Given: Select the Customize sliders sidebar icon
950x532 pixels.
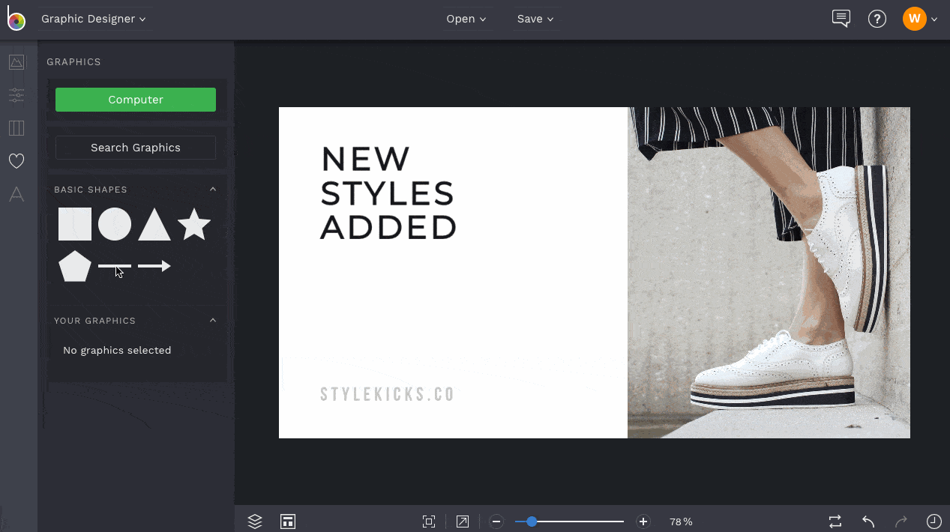Looking at the screenshot, I should pyautogui.click(x=16, y=94).
